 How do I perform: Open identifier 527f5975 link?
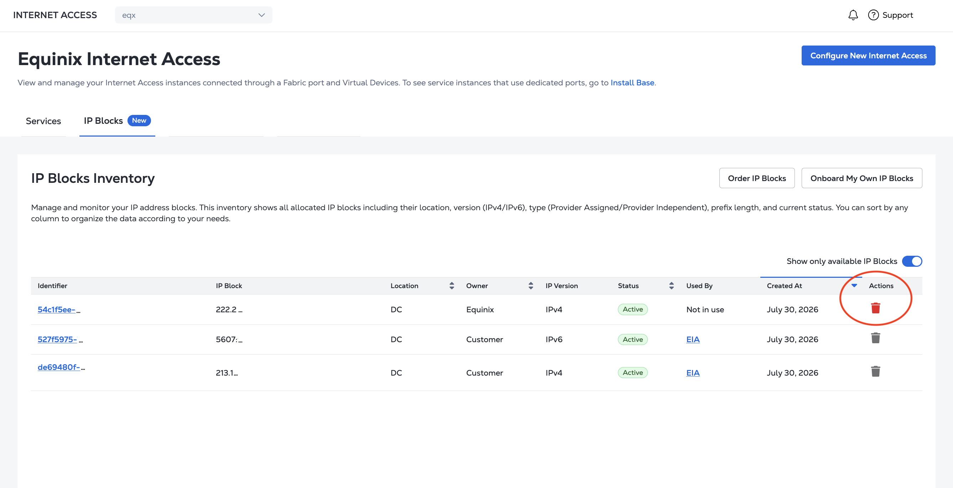pos(57,339)
